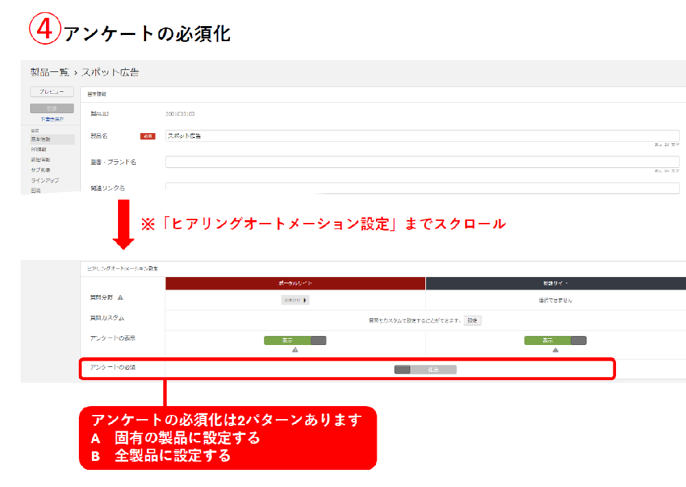
Task: Click the 関連リンク名 input field
Action: coord(422,187)
